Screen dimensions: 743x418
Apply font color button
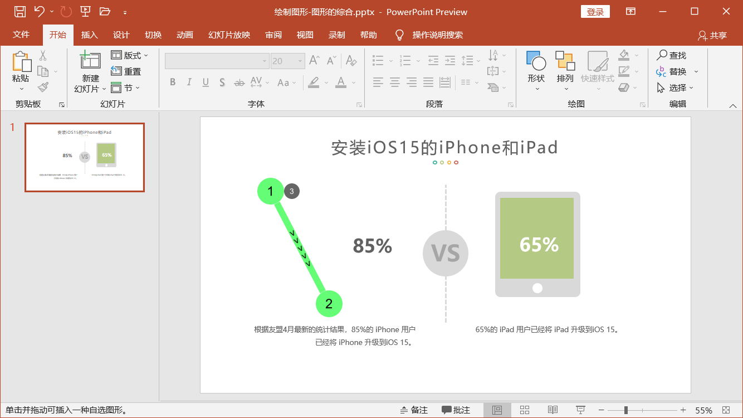coord(341,82)
